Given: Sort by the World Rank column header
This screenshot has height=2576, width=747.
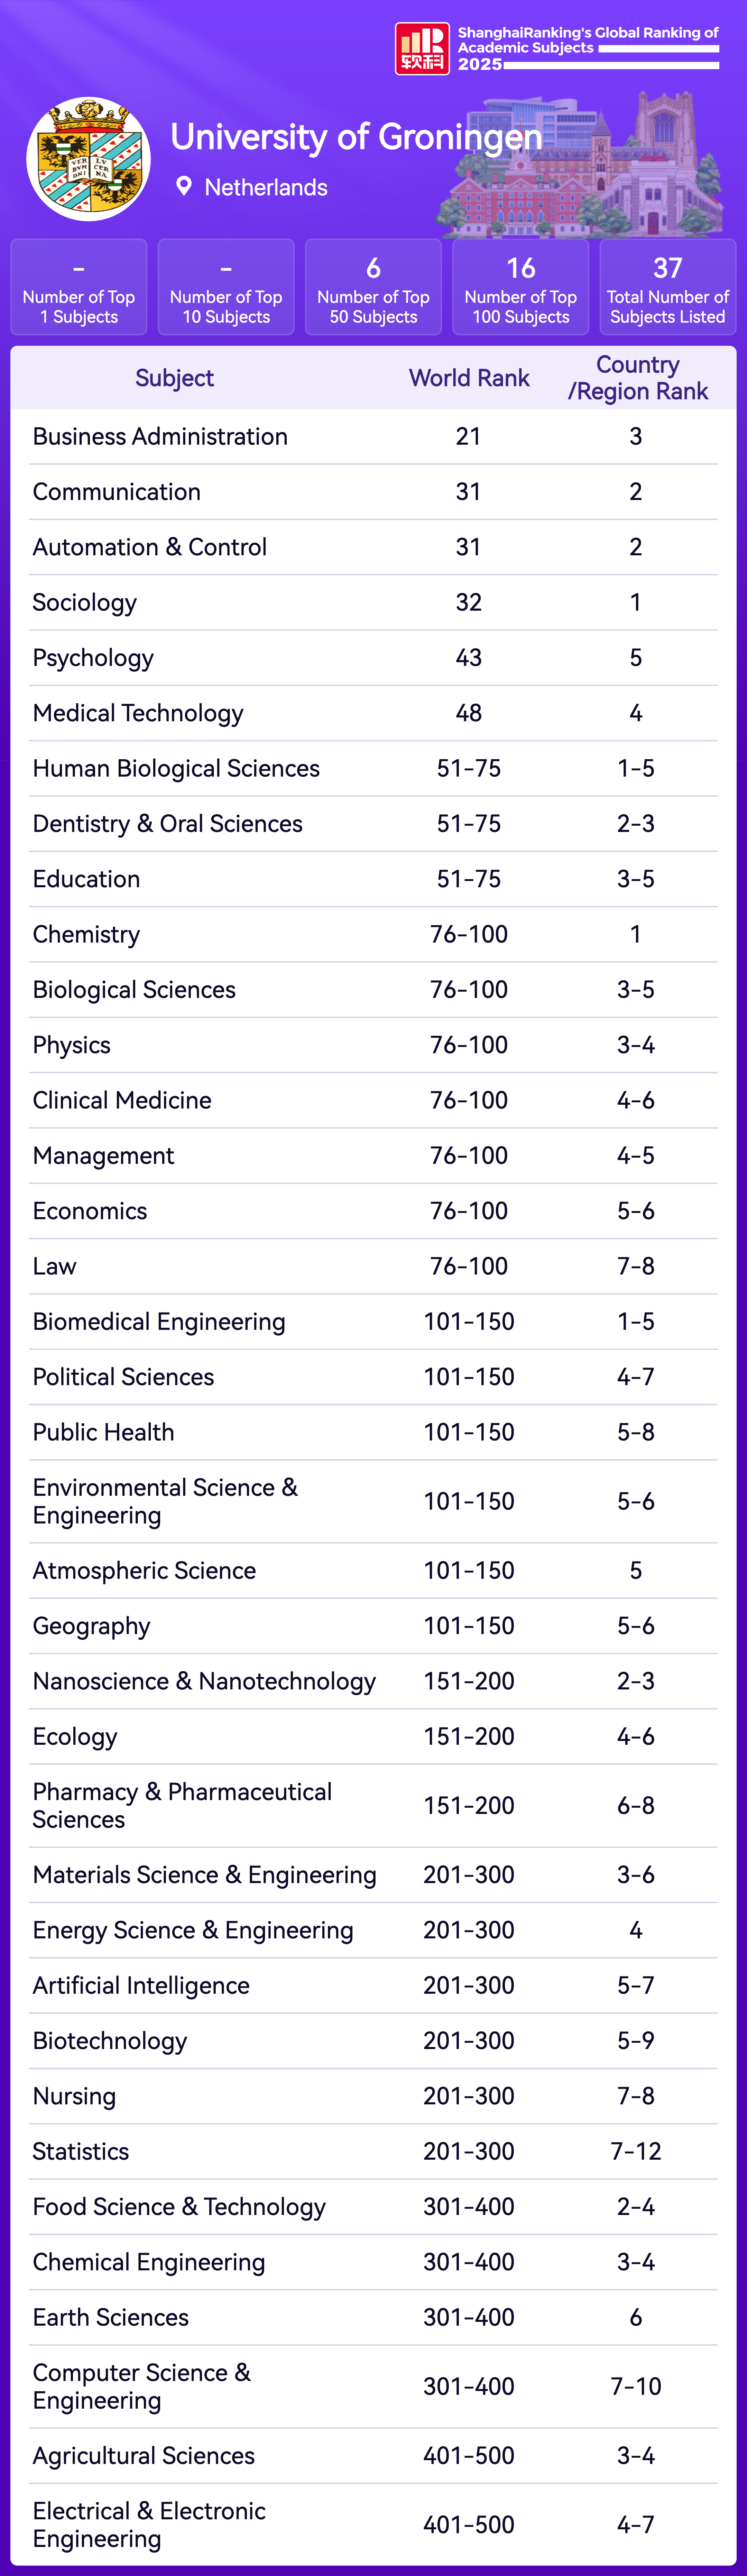Looking at the screenshot, I should coord(469,378).
